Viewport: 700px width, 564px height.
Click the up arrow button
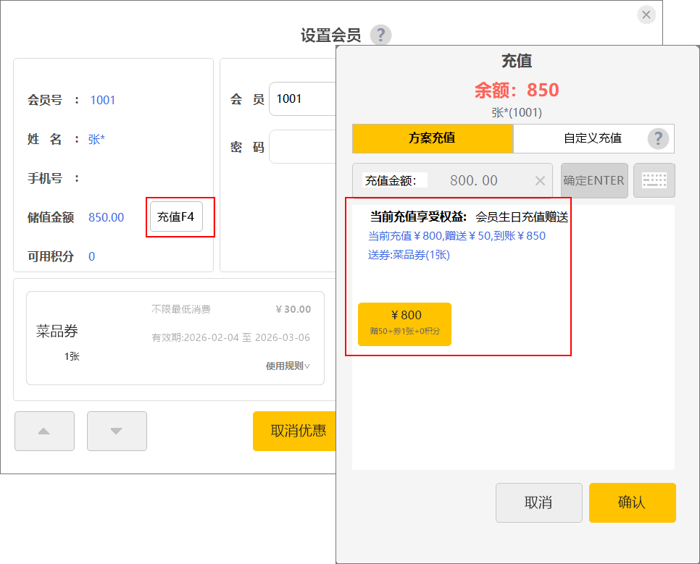click(x=44, y=431)
